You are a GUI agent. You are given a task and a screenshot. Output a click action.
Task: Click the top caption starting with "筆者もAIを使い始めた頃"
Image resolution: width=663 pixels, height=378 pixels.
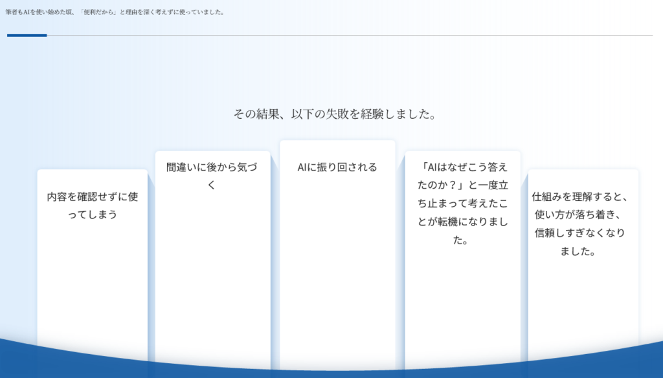click(115, 12)
